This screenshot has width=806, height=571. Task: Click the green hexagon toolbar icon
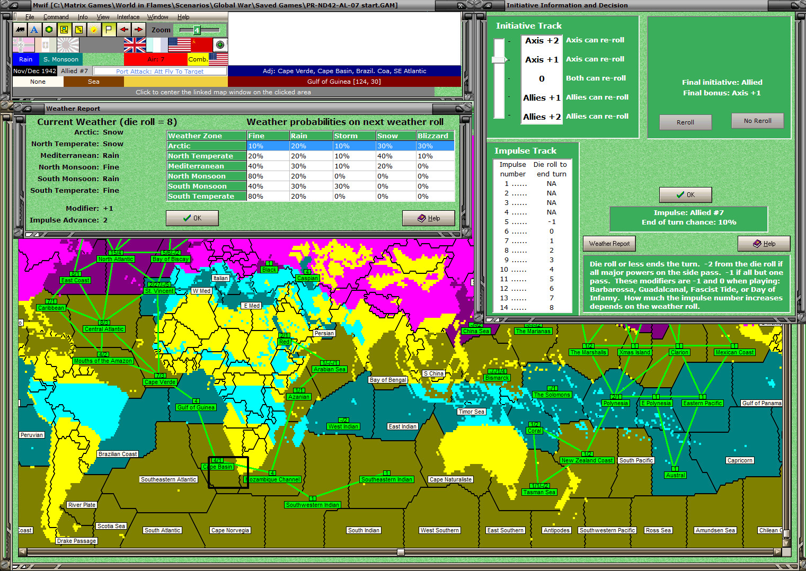coord(49,30)
